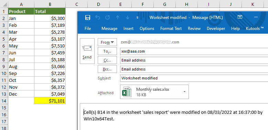Click the Undo arrow in Quick Access toolbar

(x=98, y=18)
